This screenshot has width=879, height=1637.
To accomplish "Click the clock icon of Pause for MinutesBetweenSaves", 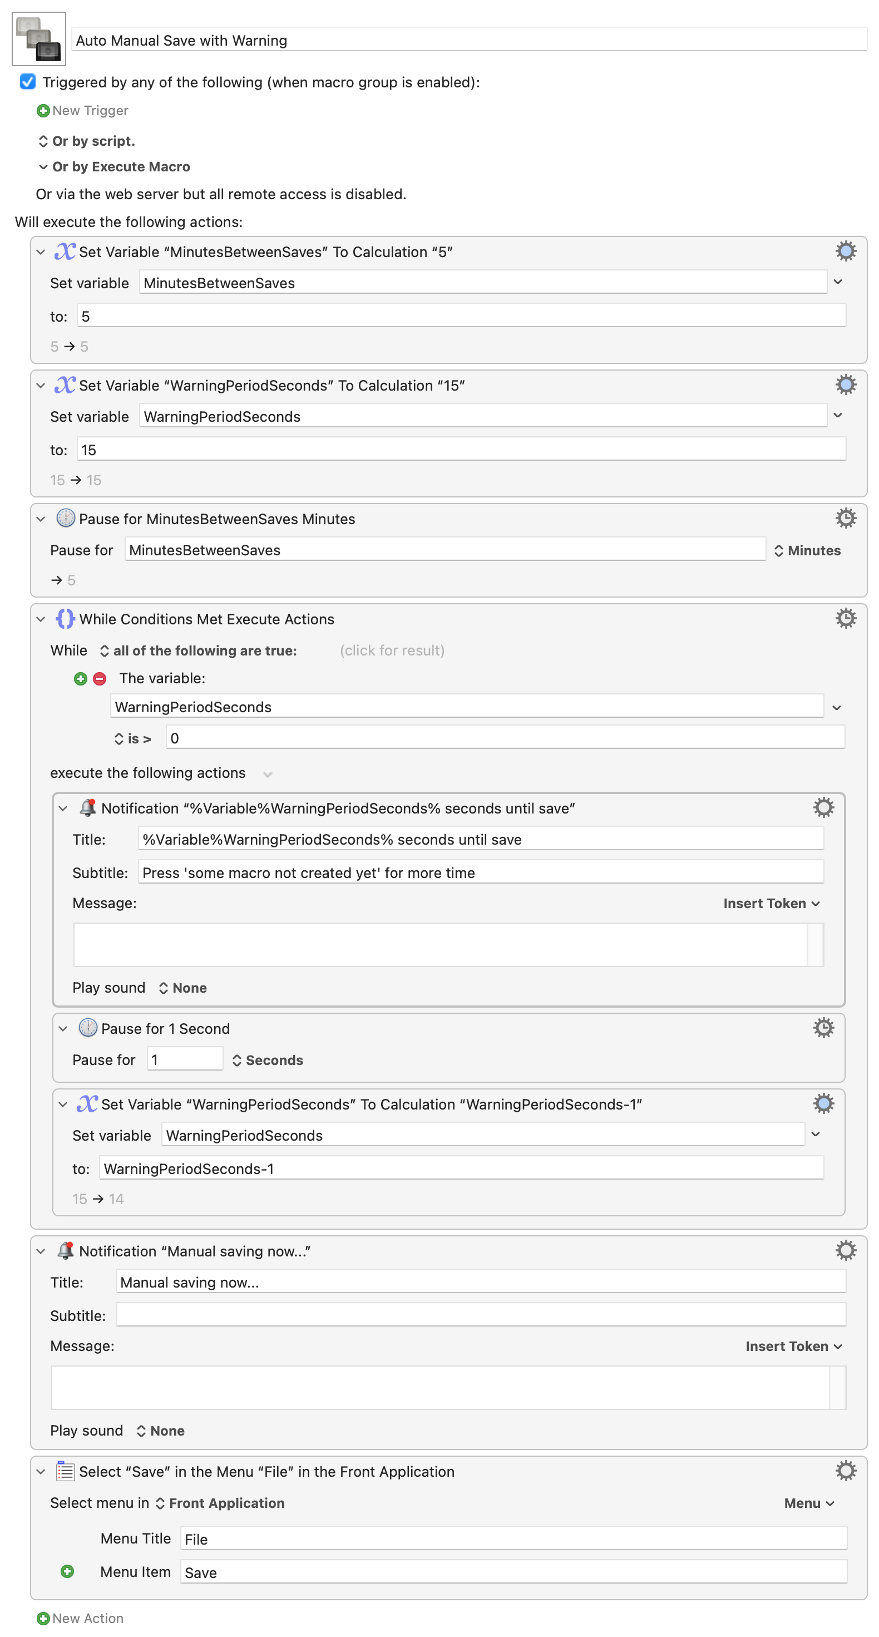I will [x=66, y=518].
